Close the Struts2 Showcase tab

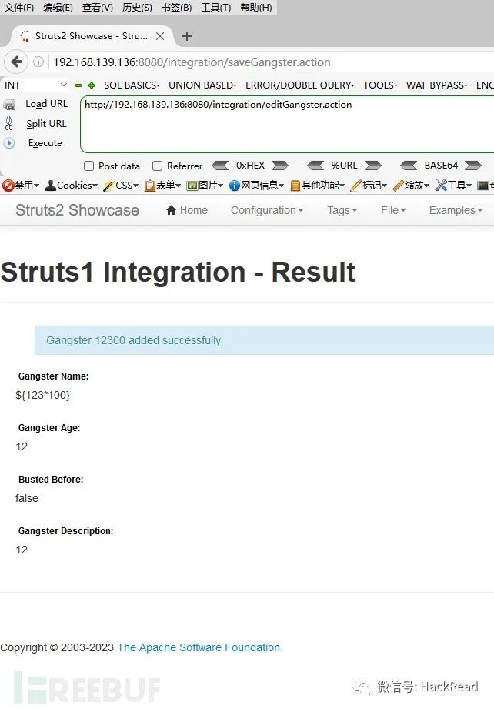[x=160, y=36]
